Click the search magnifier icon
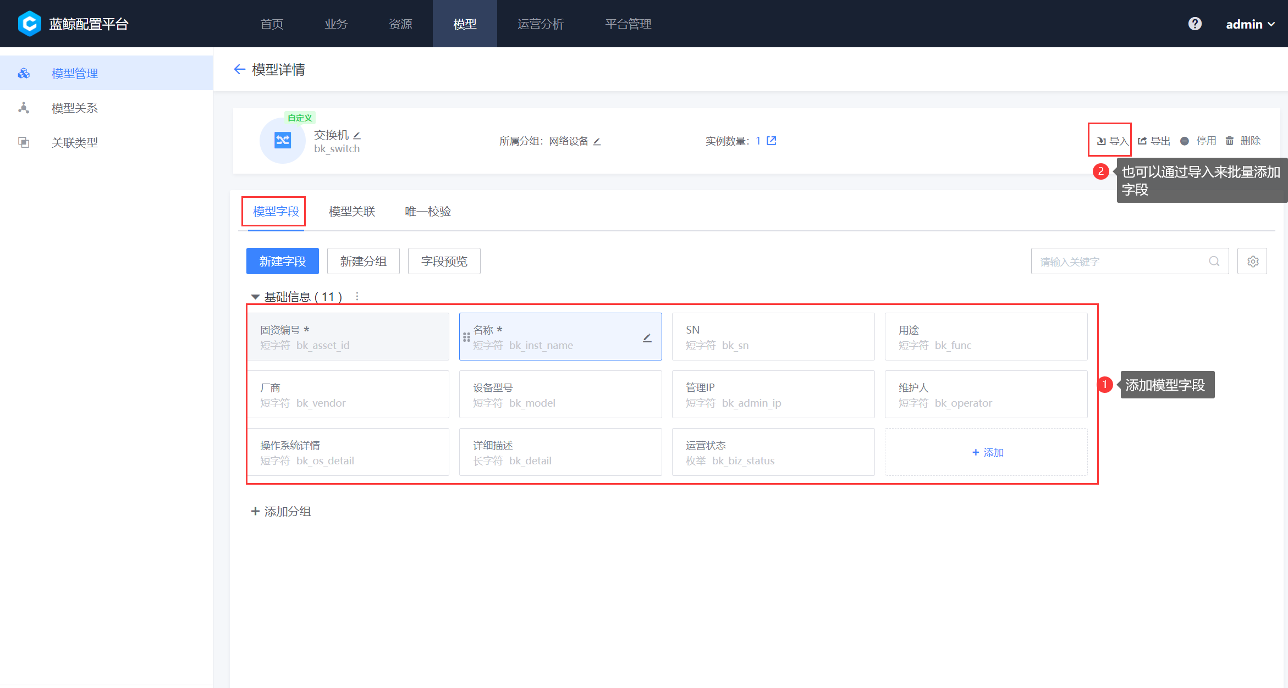 point(1214,261)
